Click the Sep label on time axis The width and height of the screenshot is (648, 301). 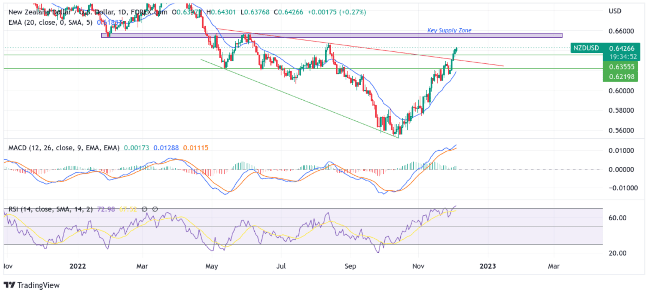click(x=350, y=266)
